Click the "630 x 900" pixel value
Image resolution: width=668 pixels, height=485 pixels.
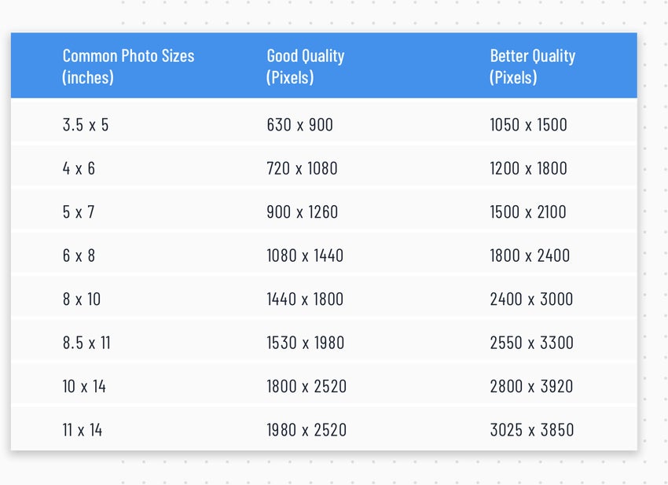tap(300, 124)
